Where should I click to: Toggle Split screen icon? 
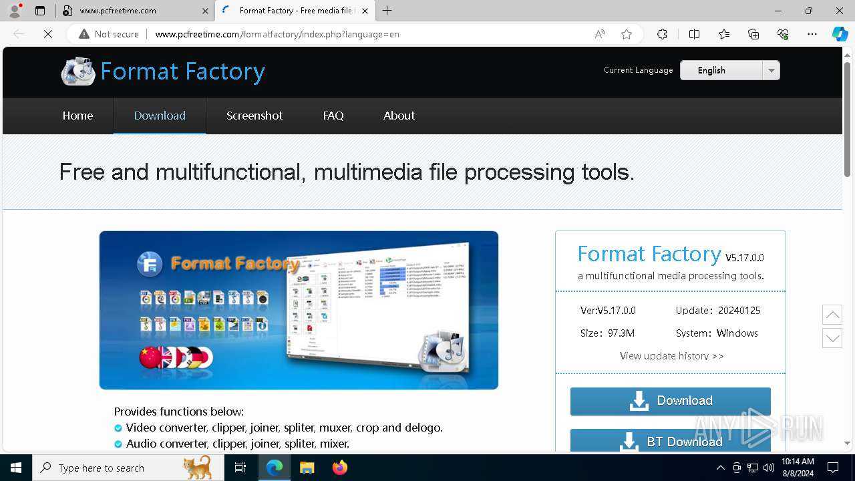(x=694, y=34)
